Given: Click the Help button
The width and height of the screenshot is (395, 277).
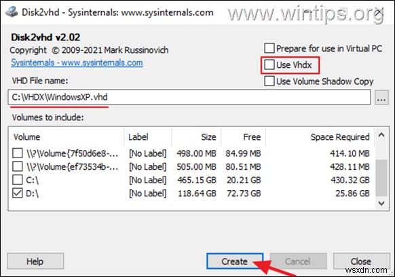Looking at the screenshot, I should point(35,261).
